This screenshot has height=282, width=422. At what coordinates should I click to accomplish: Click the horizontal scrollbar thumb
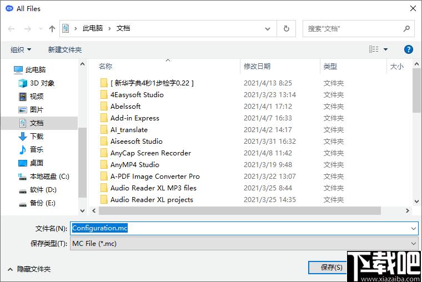coord(240,211)
